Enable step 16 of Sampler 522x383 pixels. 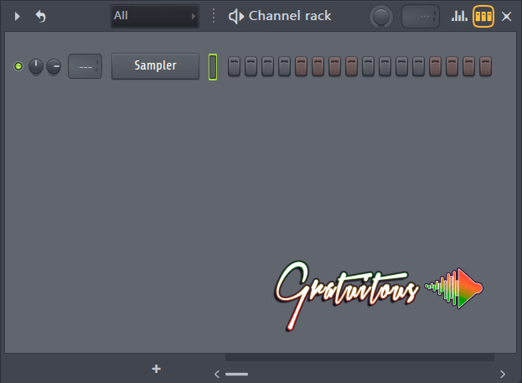point(485,66)
